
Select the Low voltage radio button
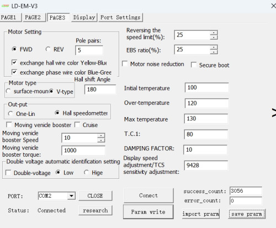58,172
